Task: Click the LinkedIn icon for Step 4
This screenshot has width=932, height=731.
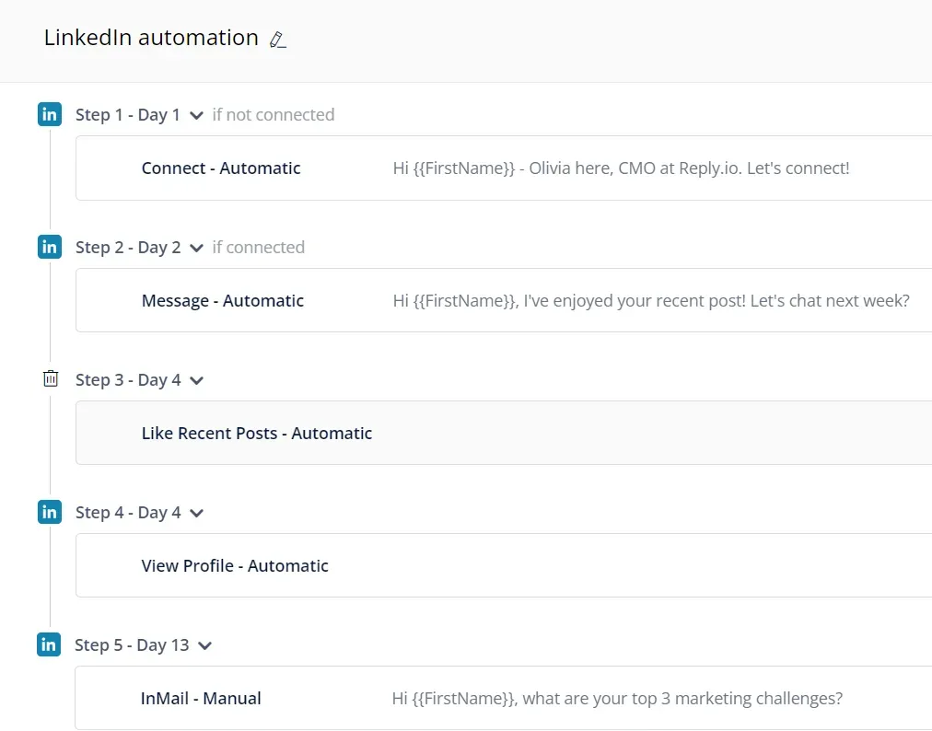Action: coord(50,512)
